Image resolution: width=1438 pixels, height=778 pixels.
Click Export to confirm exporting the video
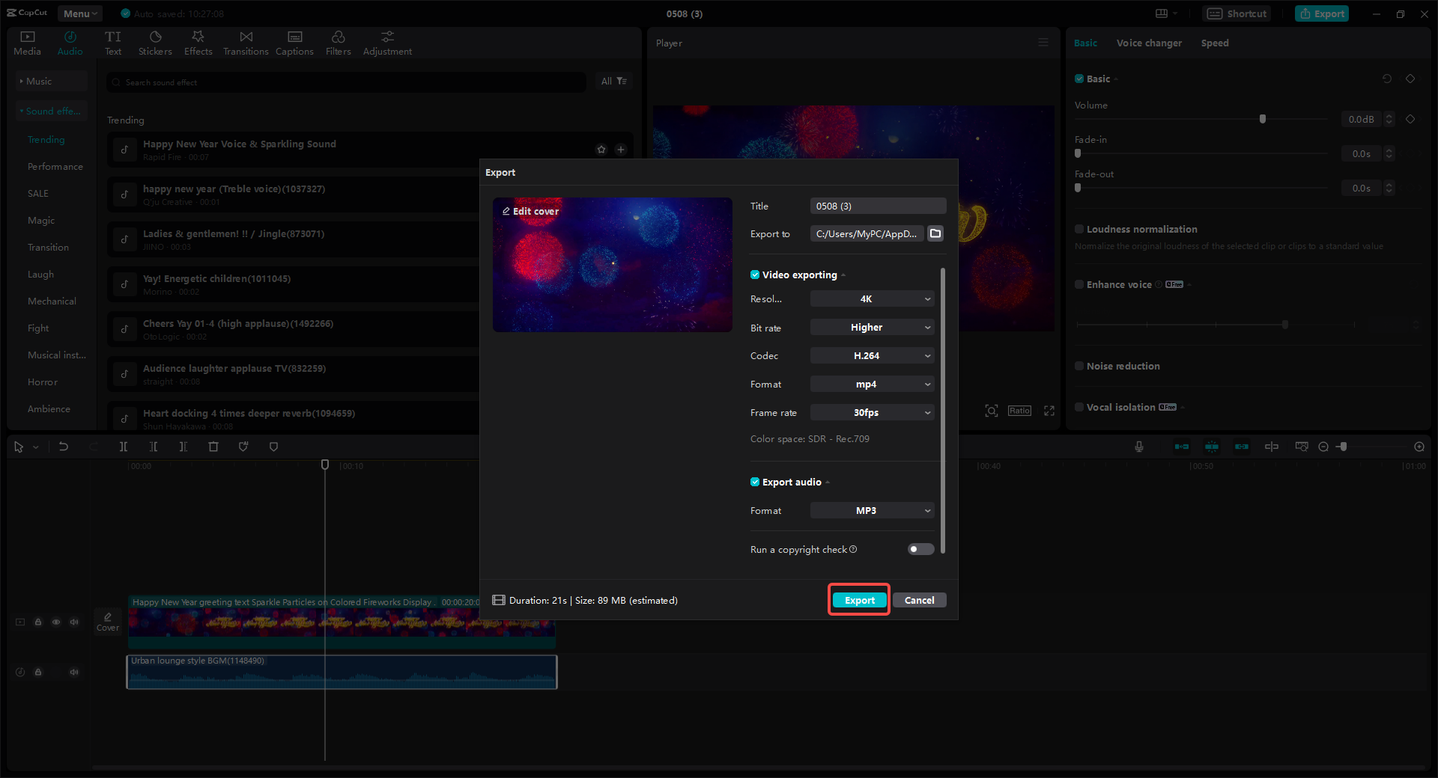[858, 599]
